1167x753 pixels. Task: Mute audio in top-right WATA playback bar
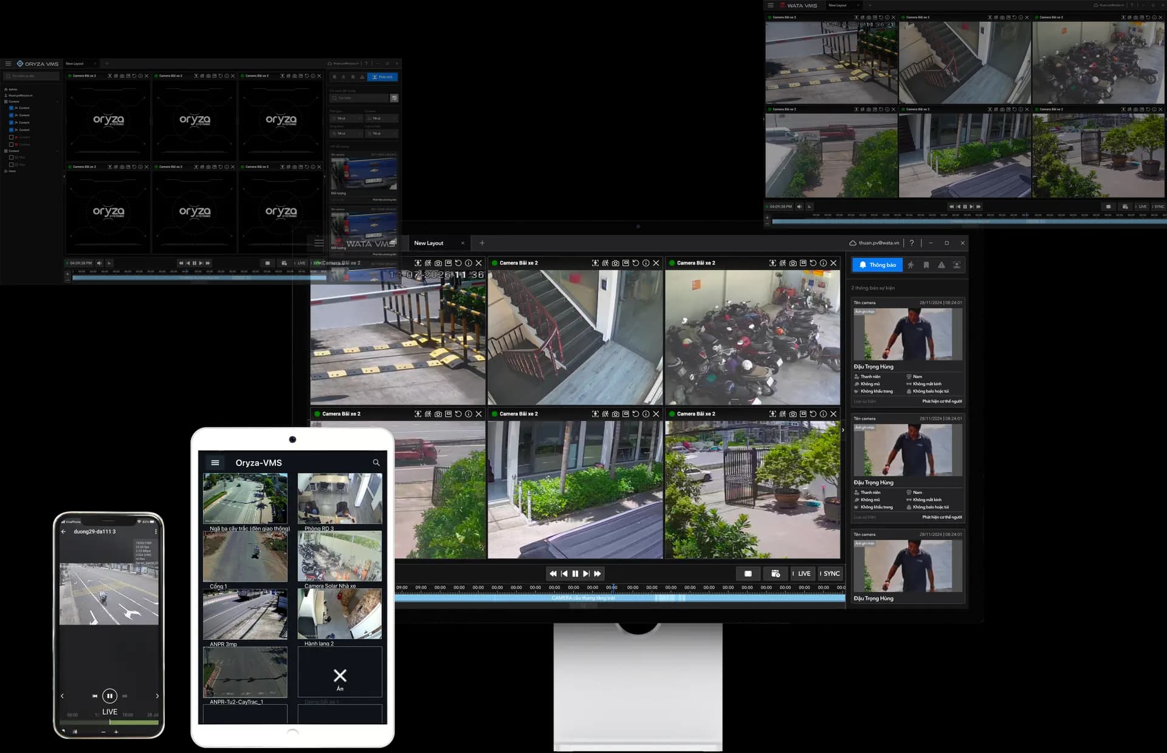799,206
